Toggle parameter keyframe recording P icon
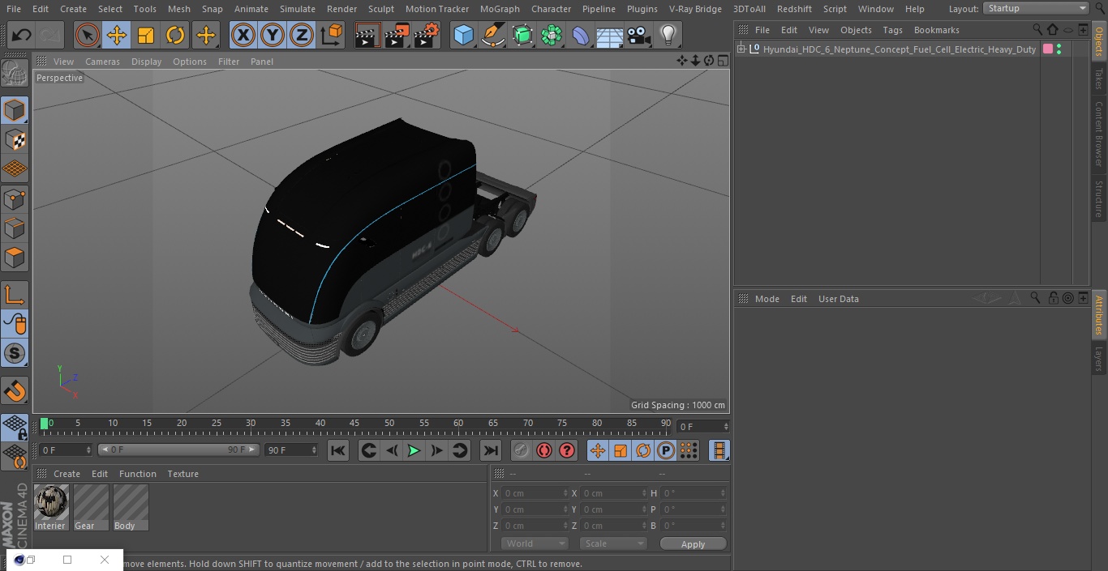1108x571 pixels. (666, 450)
